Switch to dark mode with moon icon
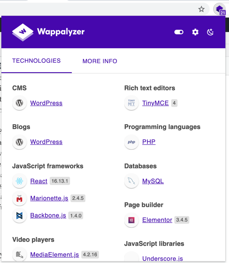Screen dimensions: 229x263 click(x=210, y=32)
